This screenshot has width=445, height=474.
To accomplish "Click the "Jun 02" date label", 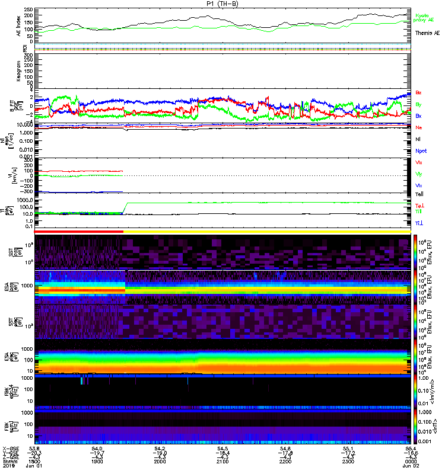I will coord(411,466).
